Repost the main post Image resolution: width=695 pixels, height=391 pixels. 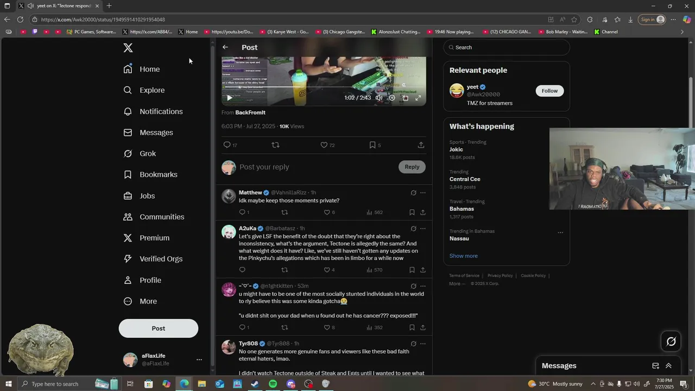click(x=275, y=145)
